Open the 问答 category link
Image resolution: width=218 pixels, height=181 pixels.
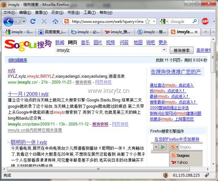[x=124, y=42]
